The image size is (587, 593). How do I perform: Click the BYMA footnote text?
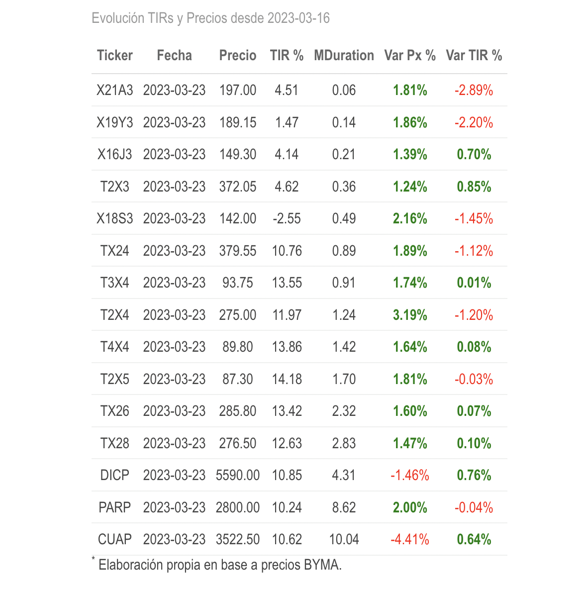pyautogui.click(x=220, y=565)
